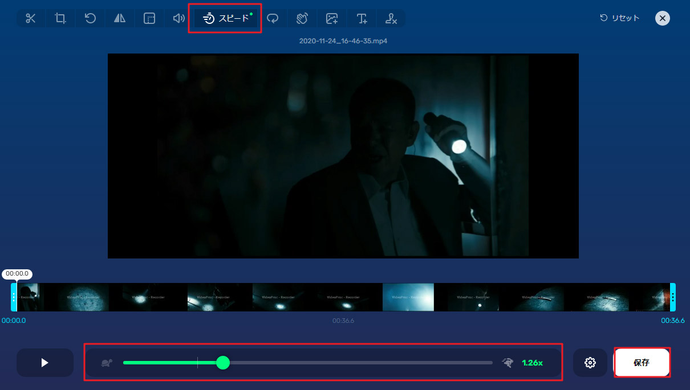The height and width of the screenshot is (390, 690).
Task: Close the video editor
Action: (x=662, y=18)
